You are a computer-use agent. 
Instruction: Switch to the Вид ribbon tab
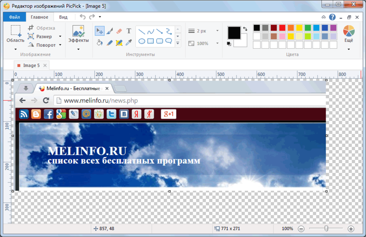point(63,17)
